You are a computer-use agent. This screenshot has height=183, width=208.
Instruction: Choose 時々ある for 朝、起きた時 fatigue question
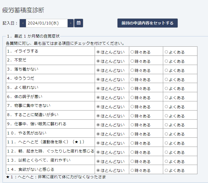click(x=132, y=152)
